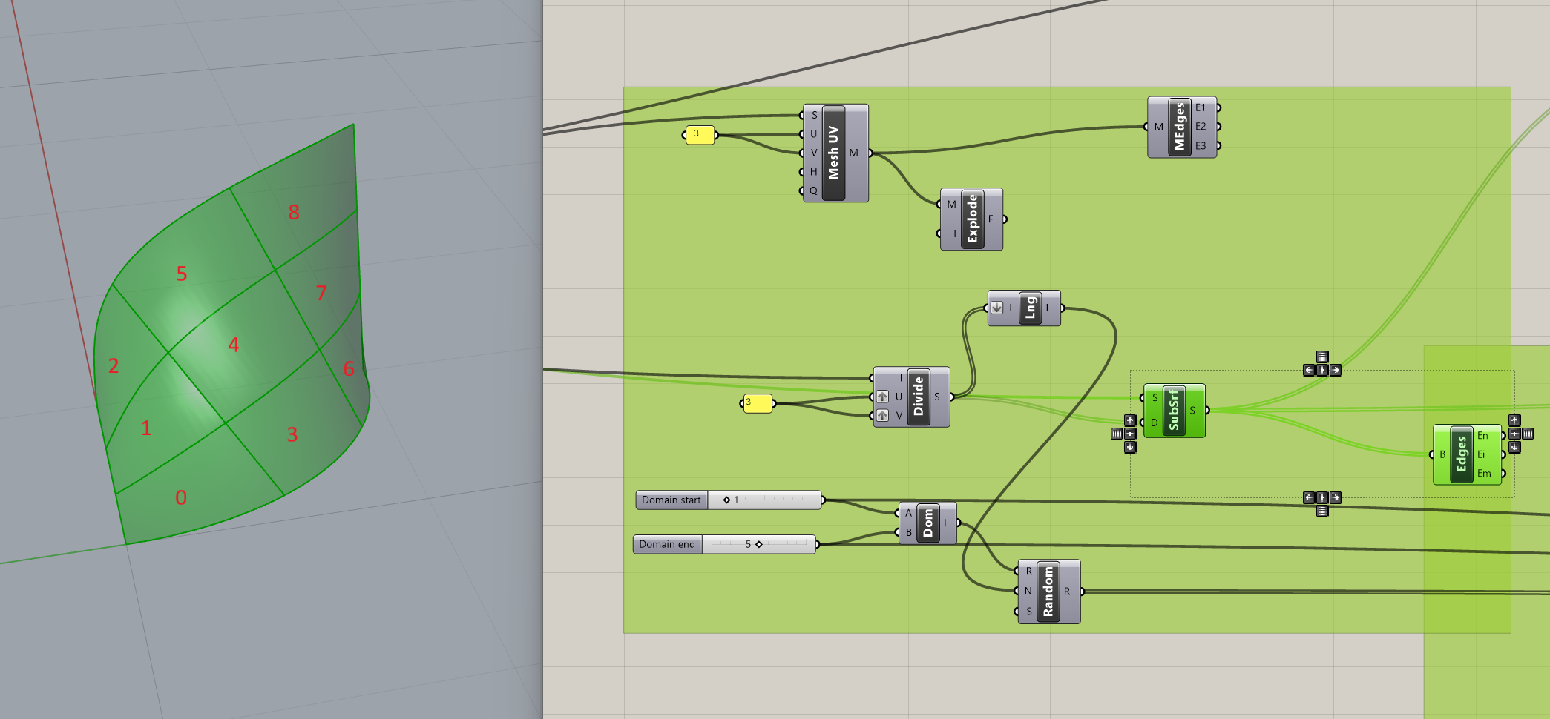Click the graft arrow icon on Divide U input
The height and width of the screenshot is (719, 1550).
(x=882, y=397)
